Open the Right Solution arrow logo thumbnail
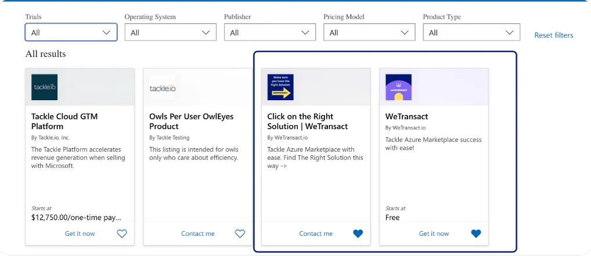The height and width of the screenshot is (256, 591). 280,87
